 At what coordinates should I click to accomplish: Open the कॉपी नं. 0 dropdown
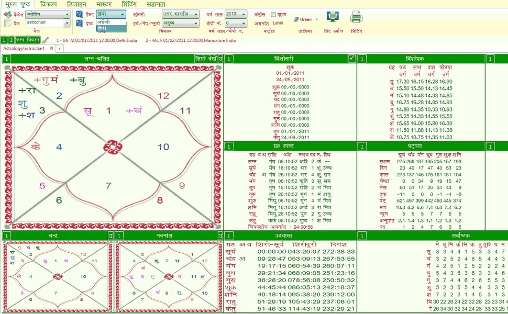236,23
